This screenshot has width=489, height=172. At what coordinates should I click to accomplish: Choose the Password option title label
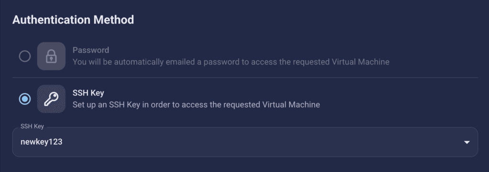[x=91, y=50]
